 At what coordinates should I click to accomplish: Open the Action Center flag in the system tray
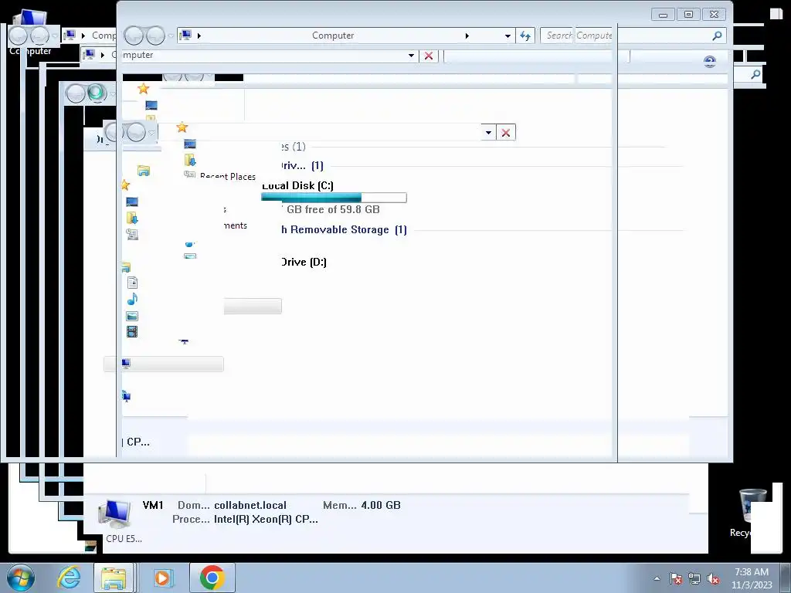coord(676,579)
